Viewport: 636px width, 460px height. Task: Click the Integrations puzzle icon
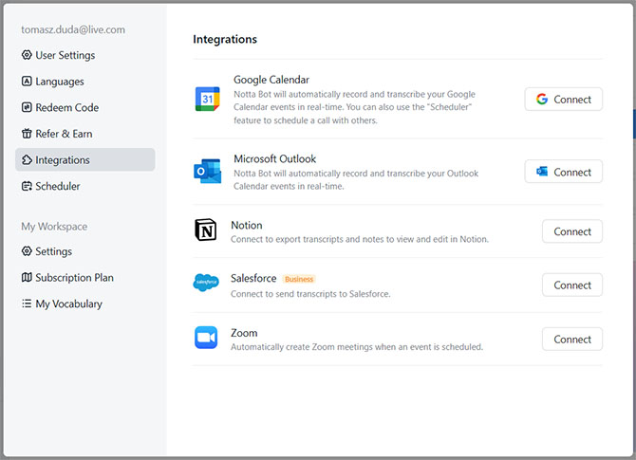tap(27, 159)
